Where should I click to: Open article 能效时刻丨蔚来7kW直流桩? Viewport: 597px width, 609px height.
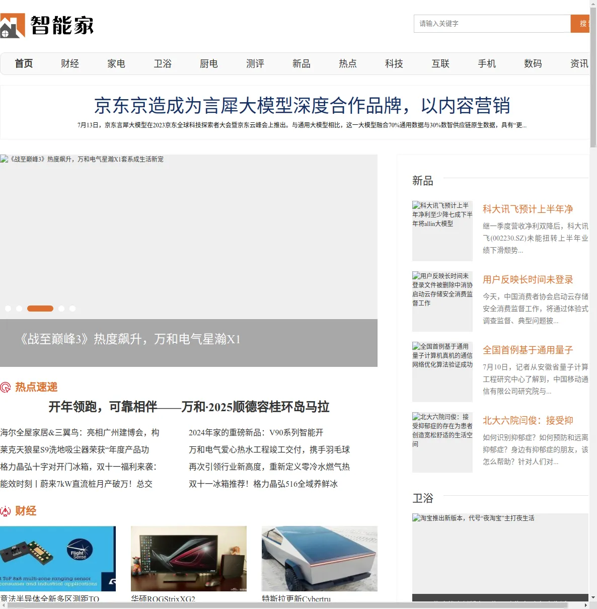click(77, 484)
